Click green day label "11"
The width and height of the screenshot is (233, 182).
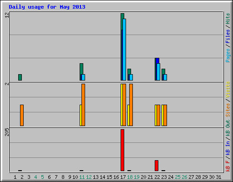click(82, 177)
